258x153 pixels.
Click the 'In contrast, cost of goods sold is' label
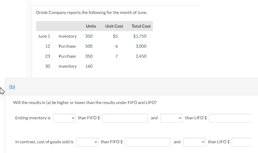[44, 142]
